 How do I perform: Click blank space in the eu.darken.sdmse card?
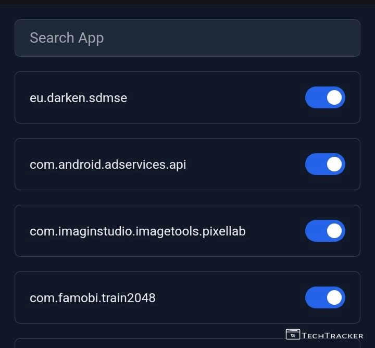214,97
